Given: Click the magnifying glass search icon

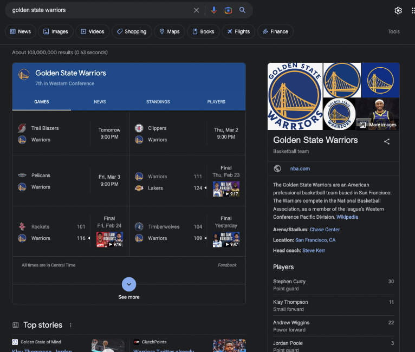Looking at the screenshot, I should 242,10.
